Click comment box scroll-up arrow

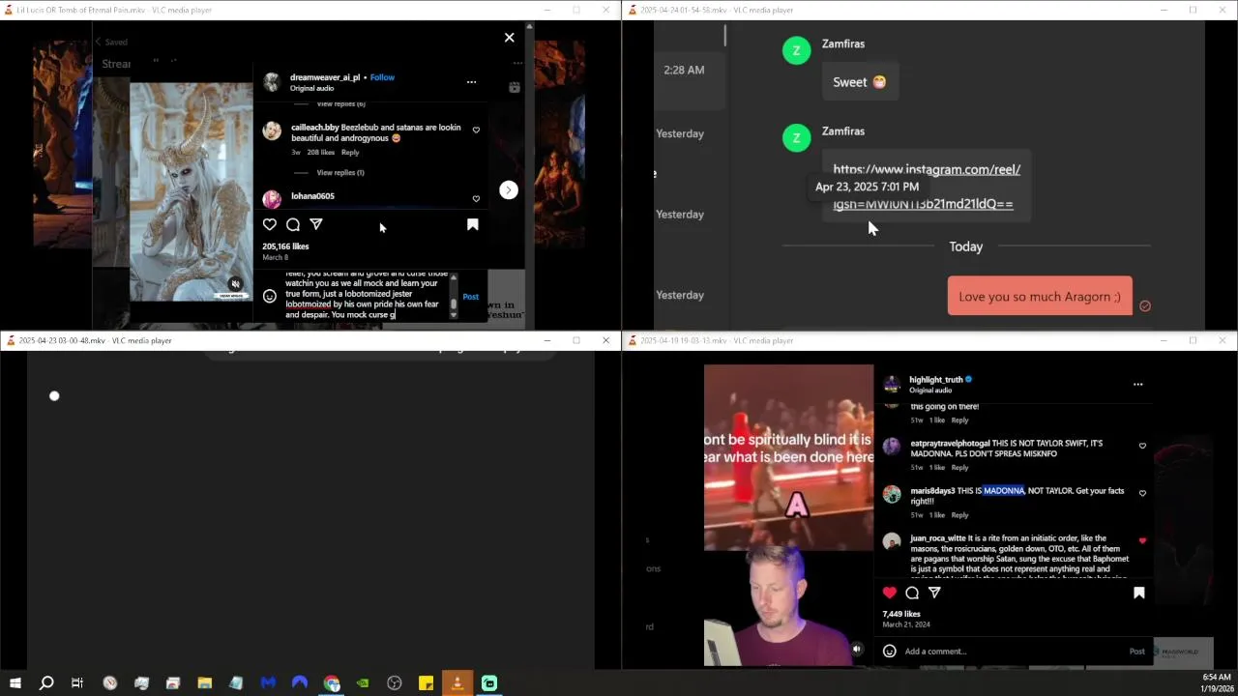coord(454,278)
